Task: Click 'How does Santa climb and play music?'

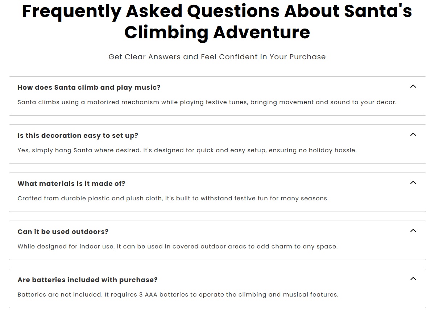Action: [89, 88]
